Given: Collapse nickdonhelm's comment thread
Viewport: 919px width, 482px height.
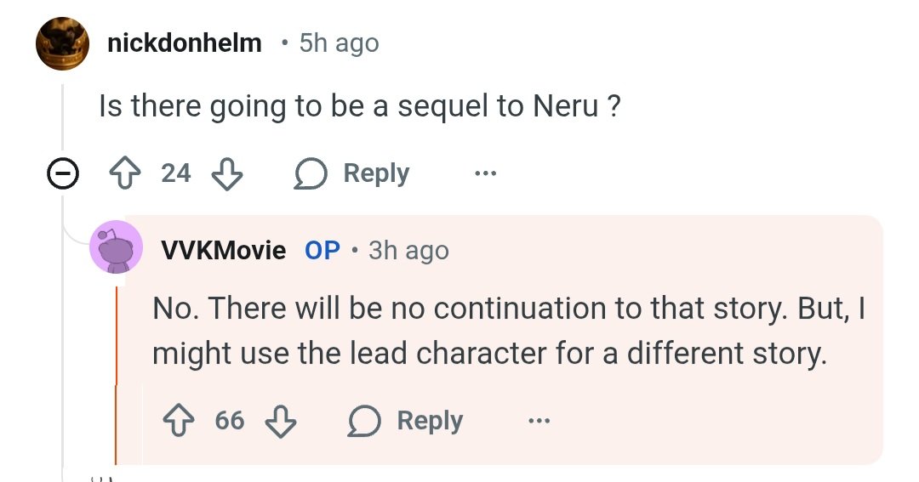Looking at the screenshot, I should [x=62, y=174].
